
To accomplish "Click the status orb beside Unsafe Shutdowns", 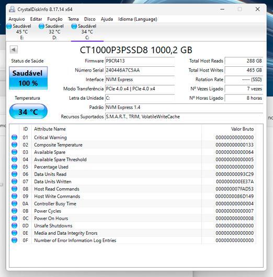I will click(14, 225).
